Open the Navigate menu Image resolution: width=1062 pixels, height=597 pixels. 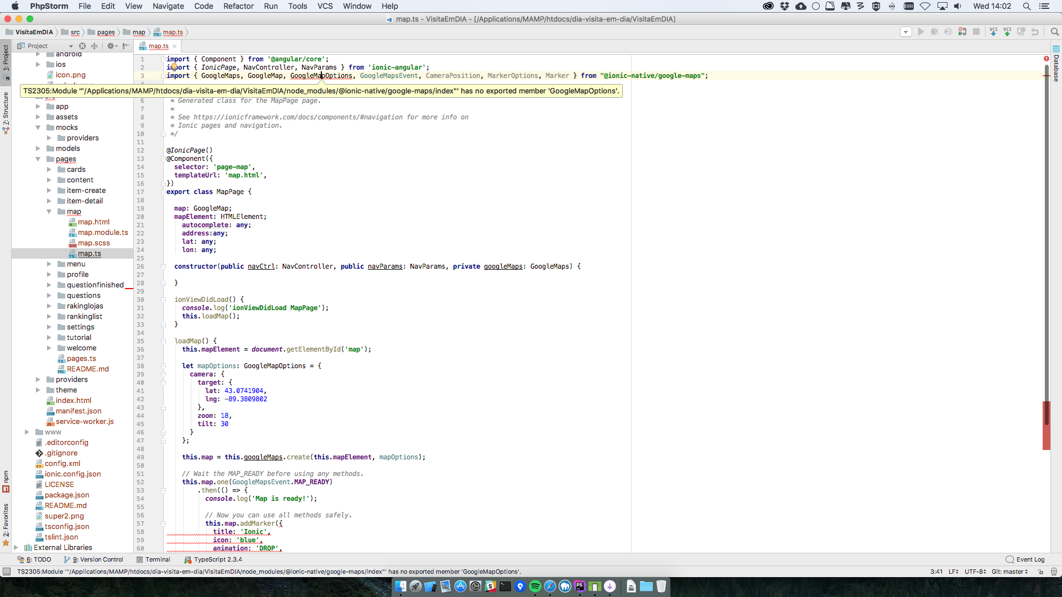168,6
